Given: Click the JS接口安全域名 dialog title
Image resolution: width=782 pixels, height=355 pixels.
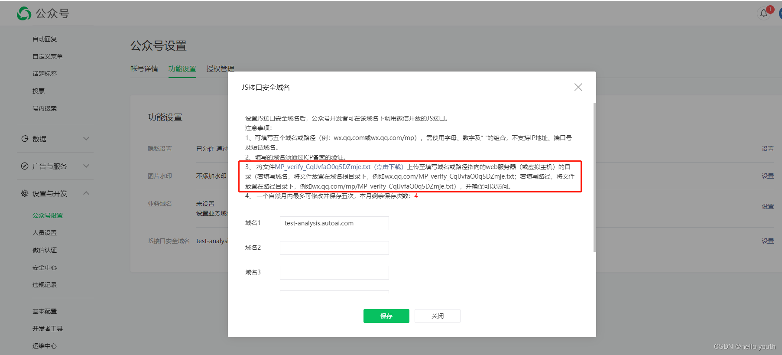Looking at the screenshot, I should coord(266,87).
